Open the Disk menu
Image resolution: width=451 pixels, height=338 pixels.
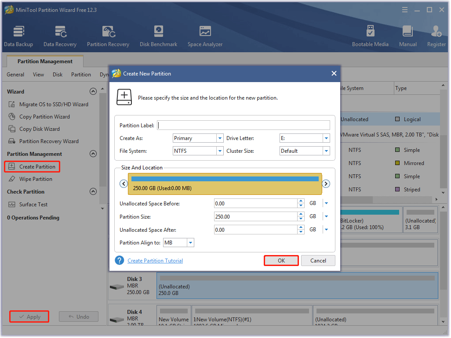[x=57, y=75]
